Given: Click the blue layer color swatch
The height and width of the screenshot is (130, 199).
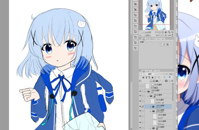Looking at the screenshot, I should pos(170,77).
